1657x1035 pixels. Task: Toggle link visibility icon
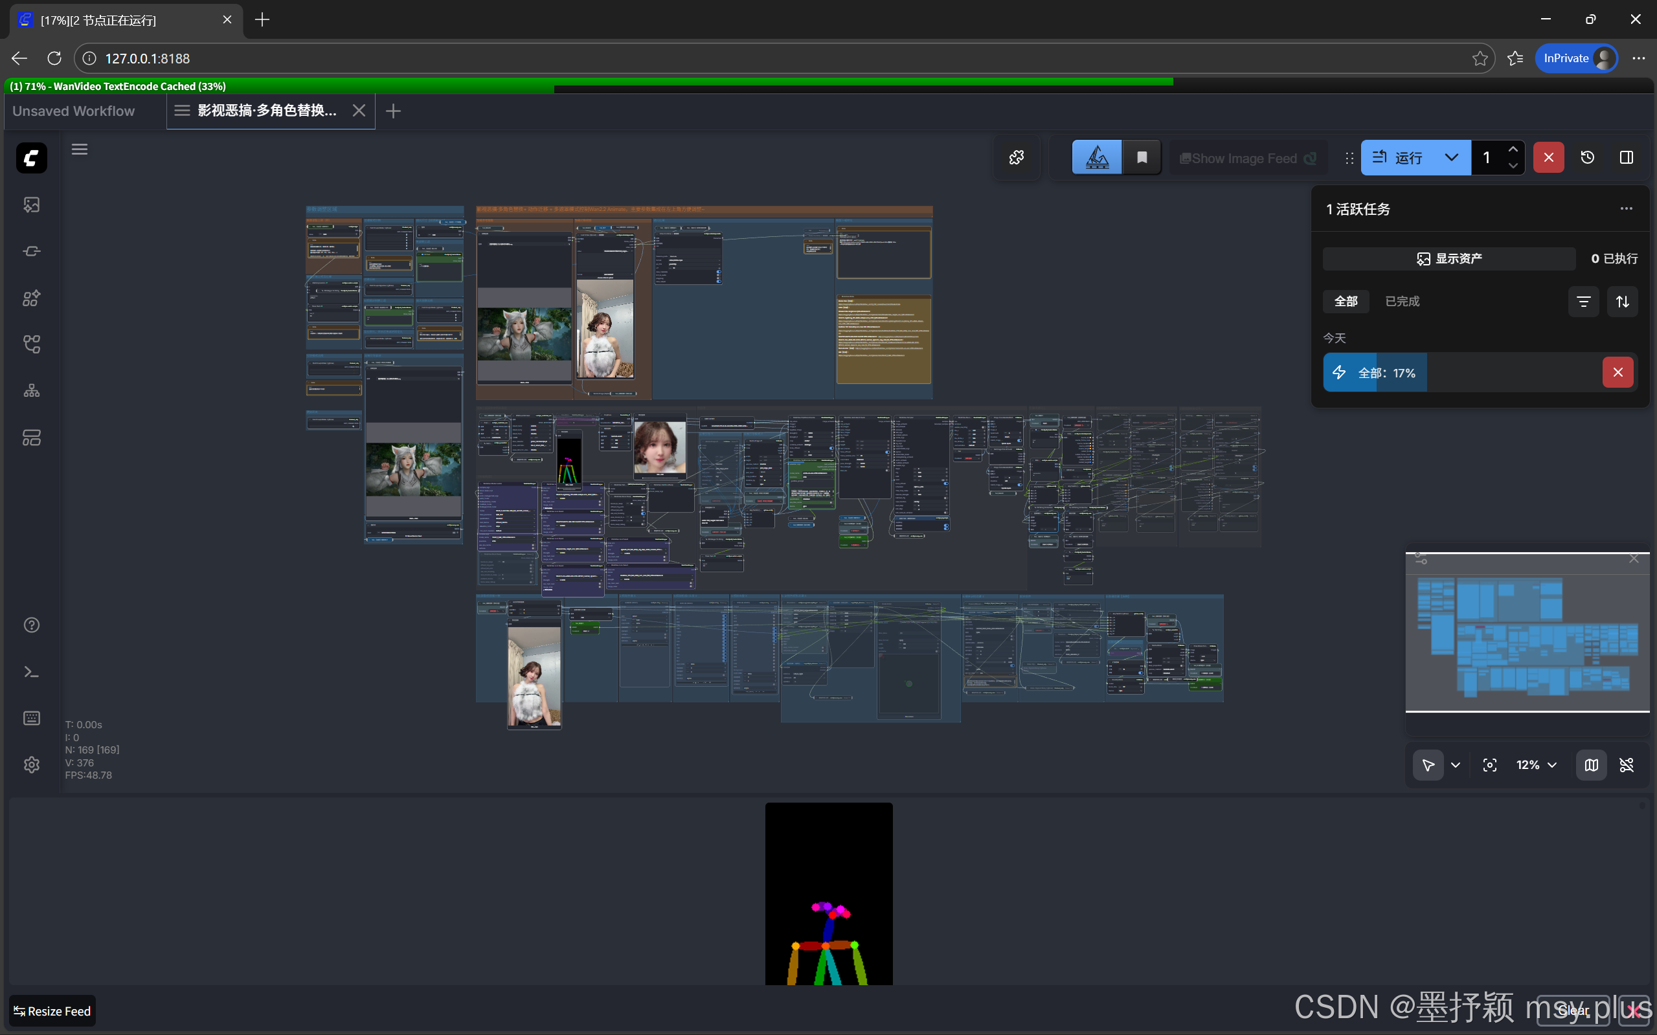click(x=1627, y=765)
